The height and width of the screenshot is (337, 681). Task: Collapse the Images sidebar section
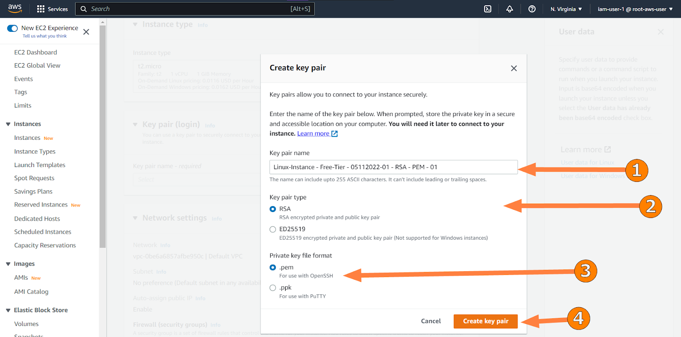(x=8, y=264)
